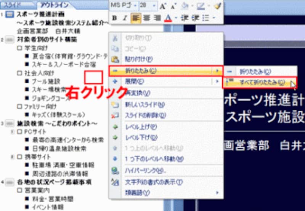Switch to the スライド tab
The height and width of the screenshot is (211, 305).
point(13,5)
